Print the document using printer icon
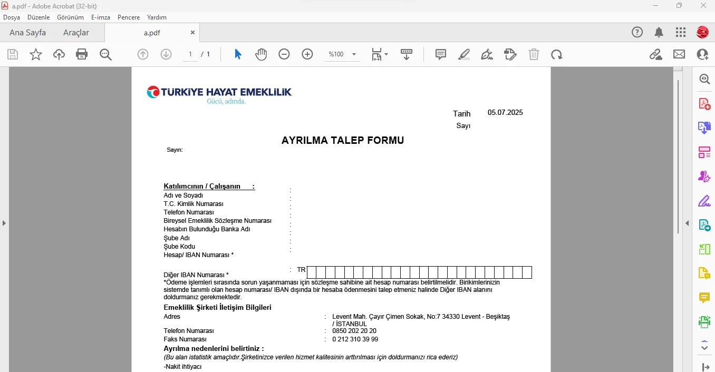The image size is (715, 372). coord(82,54)
